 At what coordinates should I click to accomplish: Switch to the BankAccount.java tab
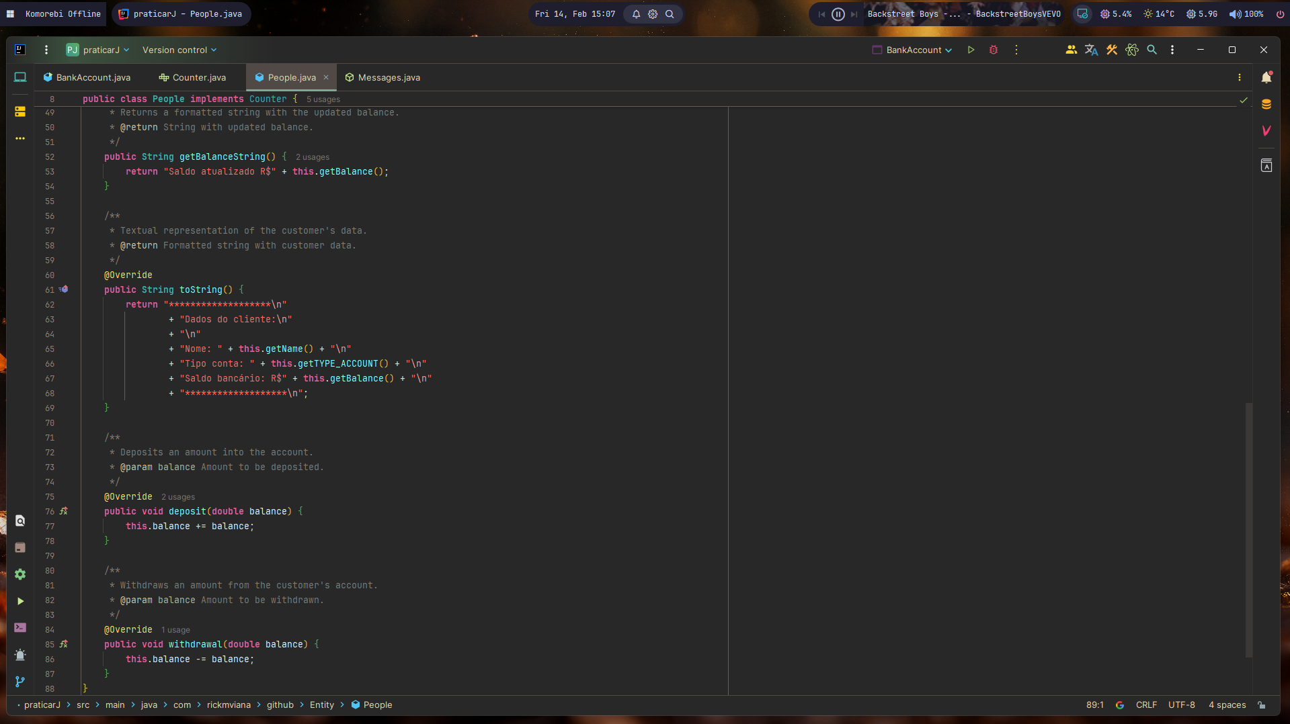click(87, 77)
